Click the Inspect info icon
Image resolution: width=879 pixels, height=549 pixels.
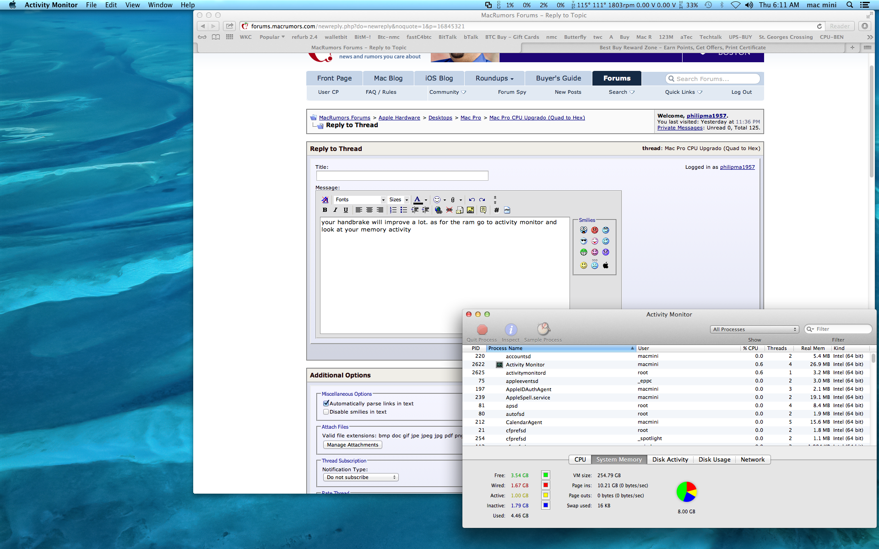tap(510, 329)
